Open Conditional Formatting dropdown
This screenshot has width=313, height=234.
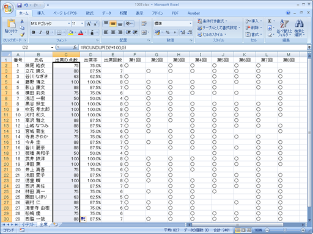pyautogui.click(x=212, y=21)
